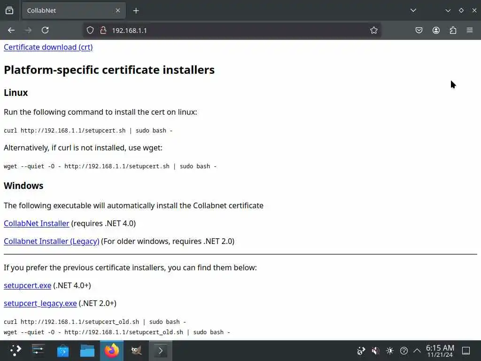Download the CollabNet Installer link

[x=37, y=223]
